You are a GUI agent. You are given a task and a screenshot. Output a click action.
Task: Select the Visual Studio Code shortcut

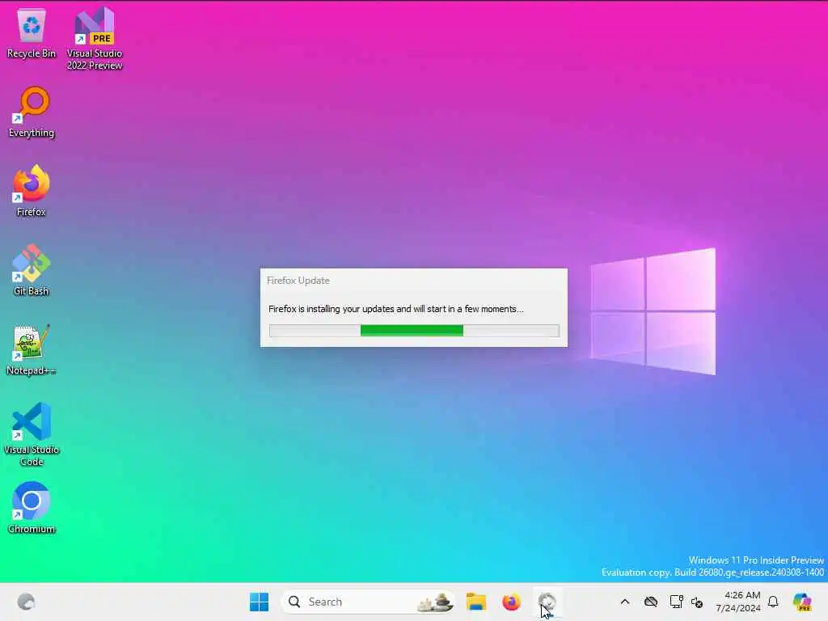coord(32,434)
